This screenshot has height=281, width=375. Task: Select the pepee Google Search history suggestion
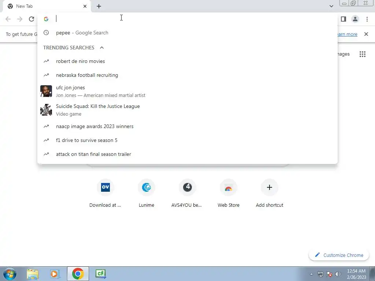tap(187, 33)
